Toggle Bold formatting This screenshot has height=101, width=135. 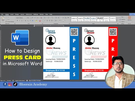17,20
